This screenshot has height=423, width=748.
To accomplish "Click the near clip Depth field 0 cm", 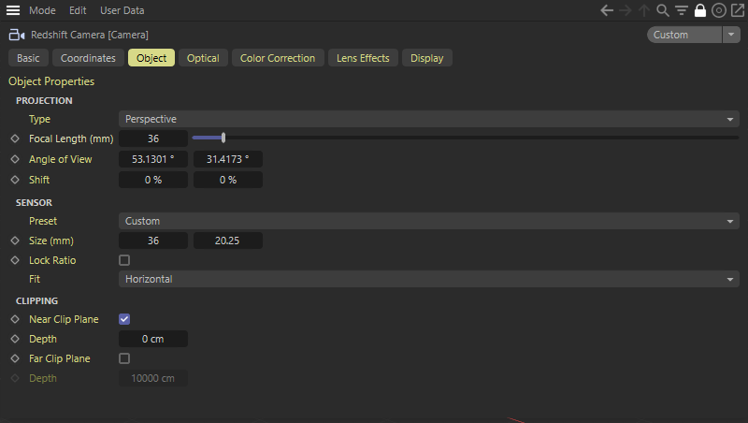I will [x=153, y=339].
